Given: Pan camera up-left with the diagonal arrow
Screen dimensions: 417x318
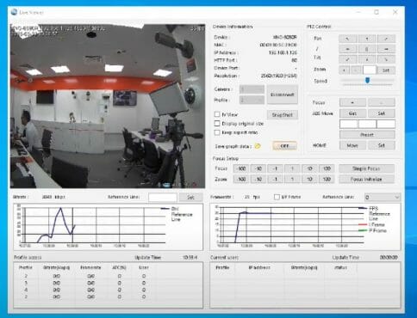Looking at the screenshot, I should coord(348,39).
